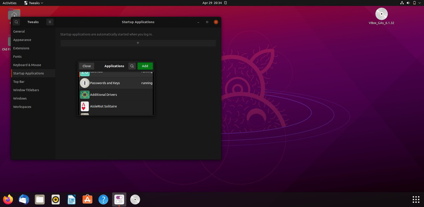The image size is (424, 207).
Task: Click the Tweaks icon in the dock
Action: click(x=119, y=199)
